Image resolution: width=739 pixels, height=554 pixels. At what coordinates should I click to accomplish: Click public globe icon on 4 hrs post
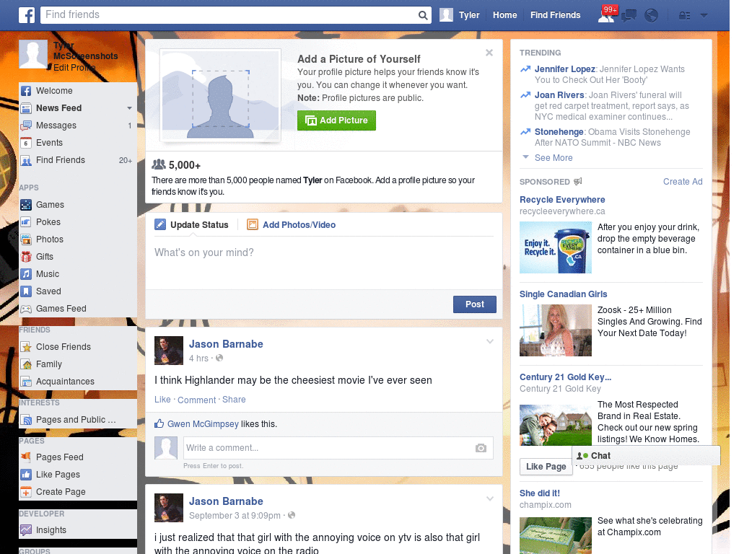coord(219,358)
